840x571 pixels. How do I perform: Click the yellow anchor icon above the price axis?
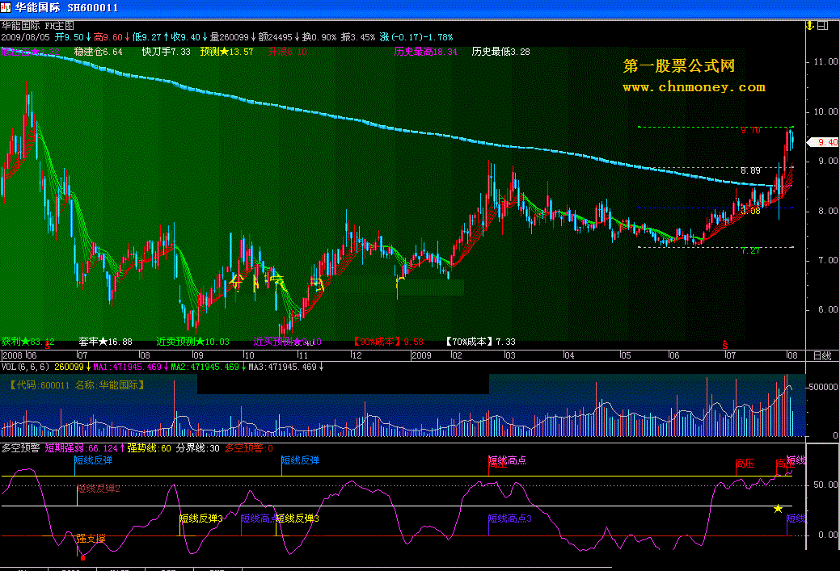pos(810,26)
